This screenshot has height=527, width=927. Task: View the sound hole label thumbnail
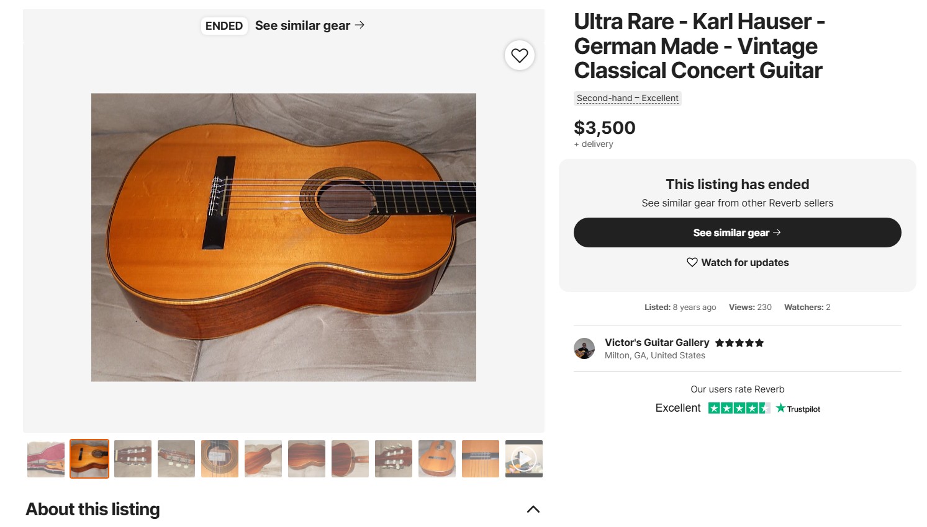click(x=220, y=459)
